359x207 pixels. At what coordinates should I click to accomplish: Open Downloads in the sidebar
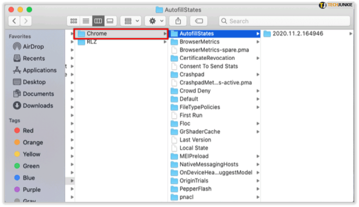tap(33, 106)
